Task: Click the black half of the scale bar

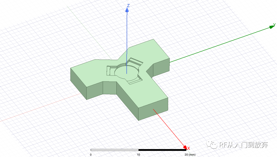Action: point(162,150)
